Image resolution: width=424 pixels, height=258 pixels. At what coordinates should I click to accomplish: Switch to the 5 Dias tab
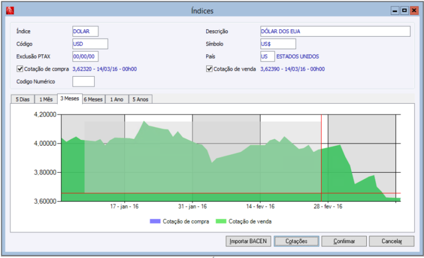point(22,100)
